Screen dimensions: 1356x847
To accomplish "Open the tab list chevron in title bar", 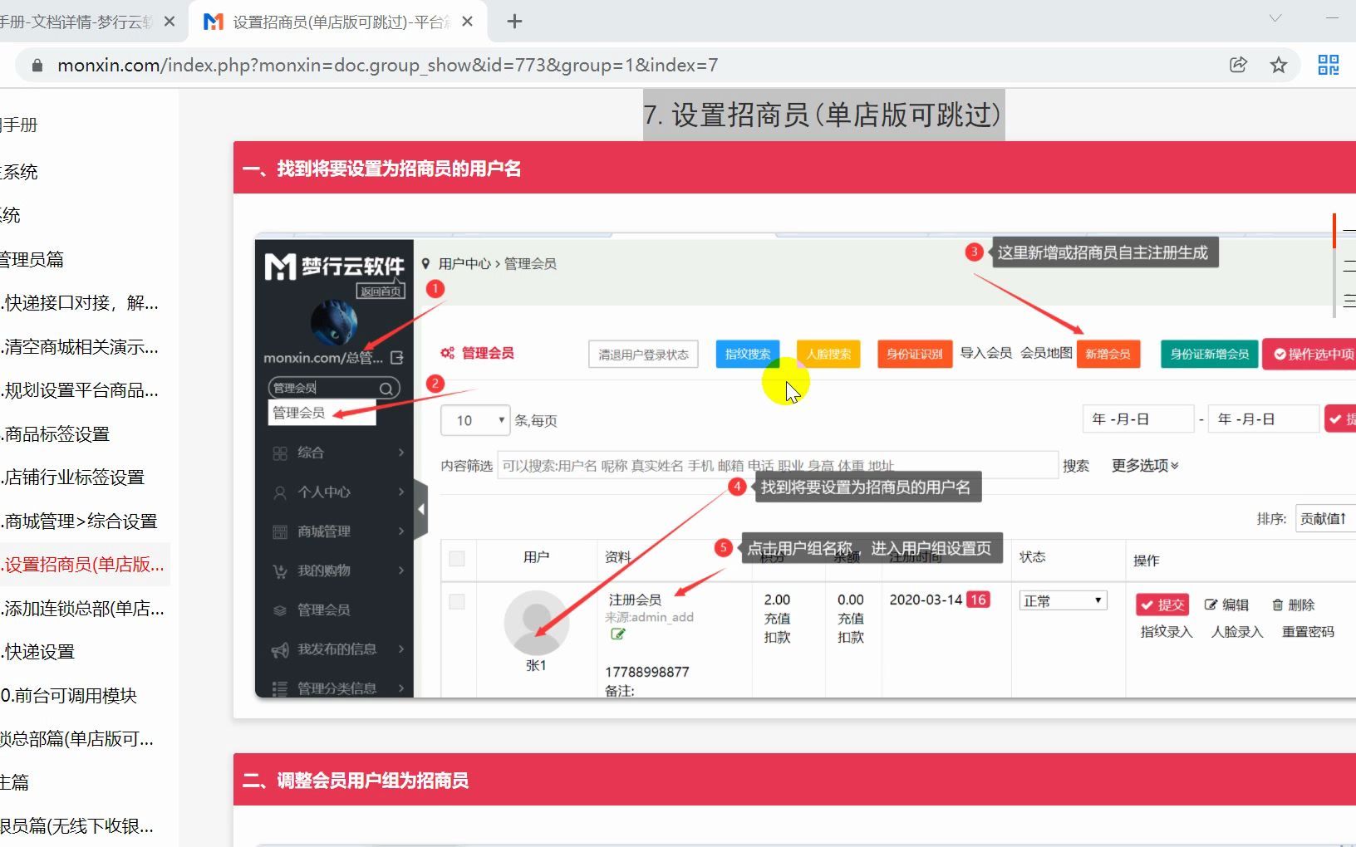I will click(x=1275, y=18).
